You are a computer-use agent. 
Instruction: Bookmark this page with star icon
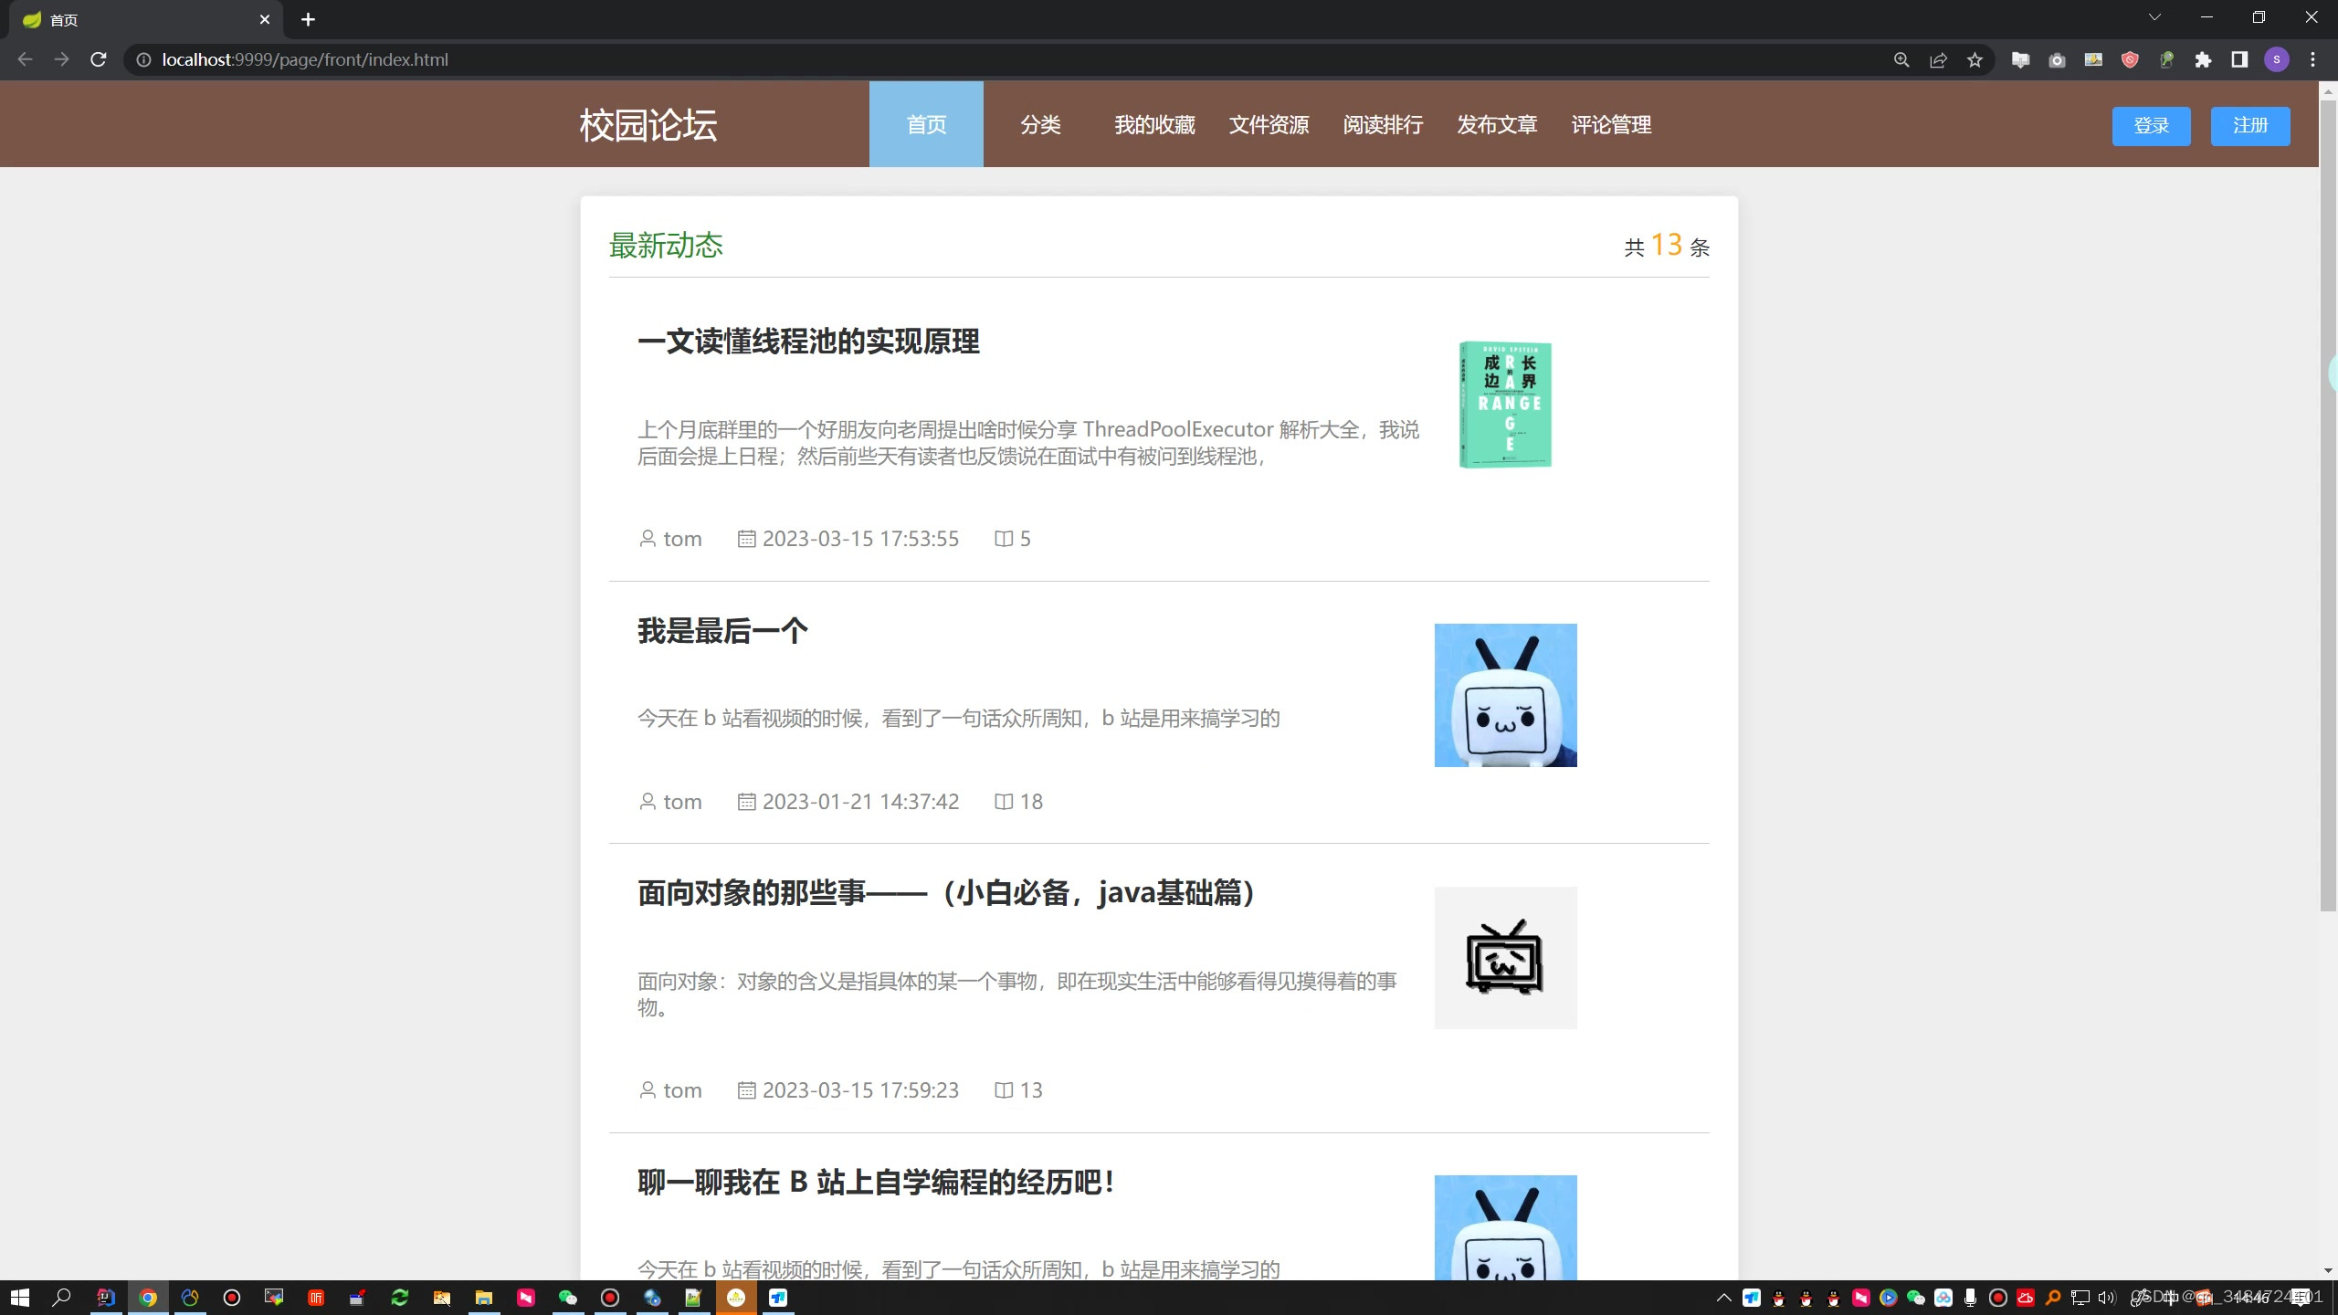pos(1975,59)
